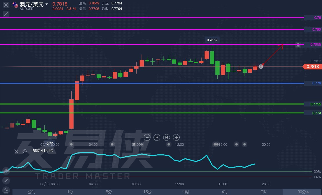Zoom out the chart with minus button

pyautogui.click(x=147, y=137)
